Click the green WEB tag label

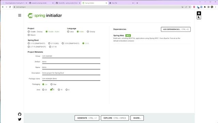coord(128,36)
